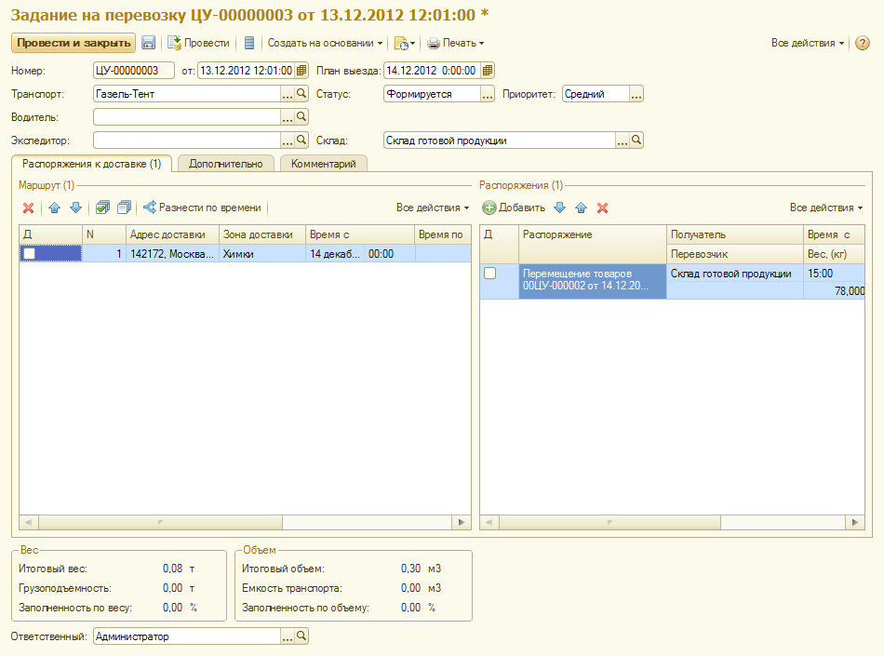Click the Провести button
Screen dimensions: 884x656
tap(198, 43)
